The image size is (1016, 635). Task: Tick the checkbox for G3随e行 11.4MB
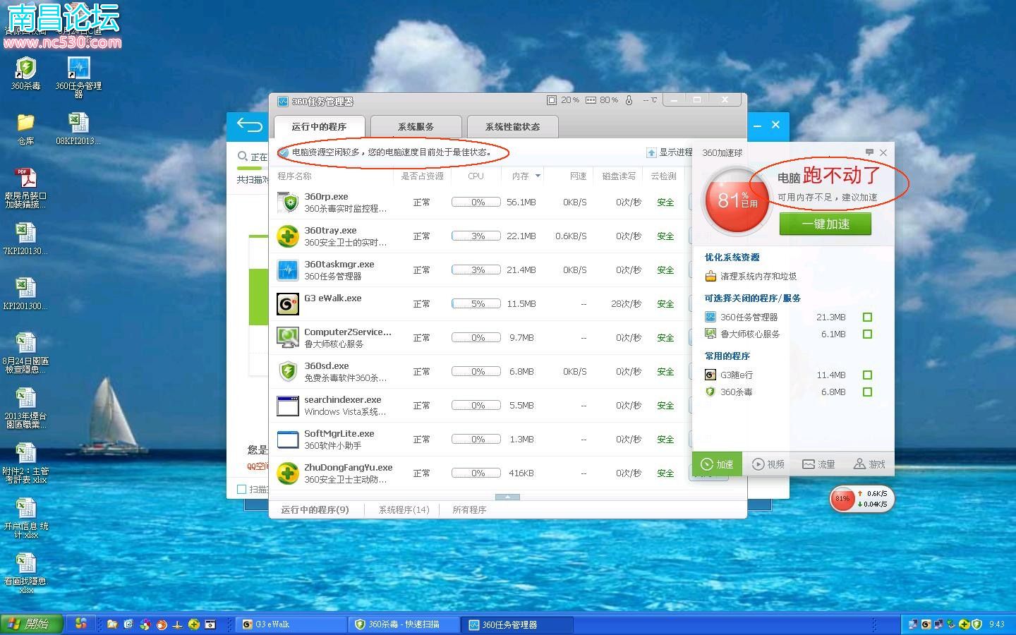[x=867, y=375]
